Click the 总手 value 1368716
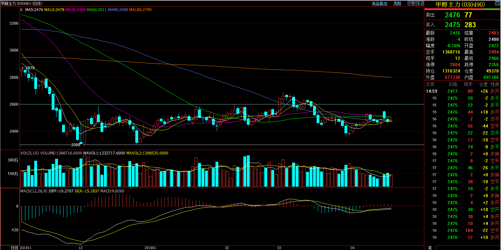 [451, 52]
